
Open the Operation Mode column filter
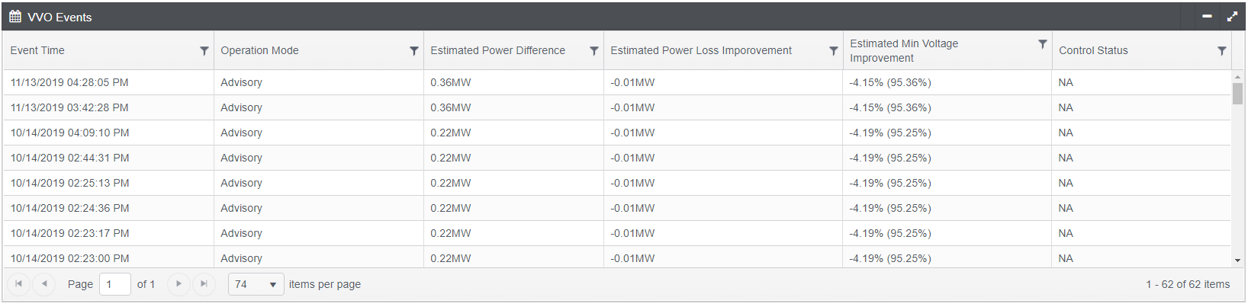[x=413, y=51]
